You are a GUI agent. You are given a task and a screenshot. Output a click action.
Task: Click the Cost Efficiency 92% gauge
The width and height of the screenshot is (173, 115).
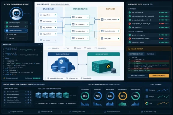[x=123, y=96]
